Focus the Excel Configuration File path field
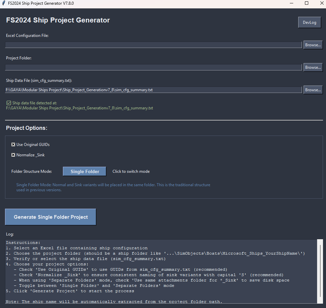 [x=153, y=45]
